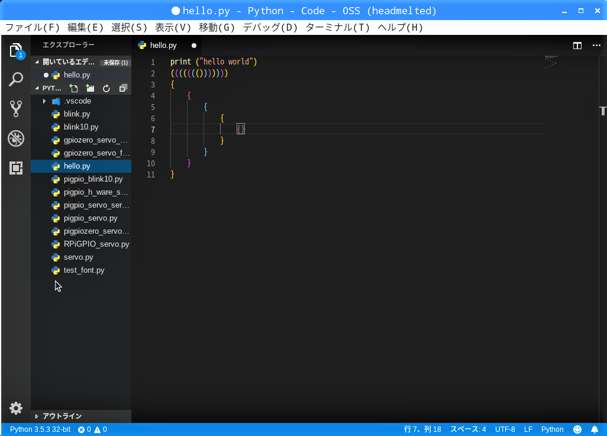
Task: Open the gpiozero_servo_f… file
Action: coord(81,153)
